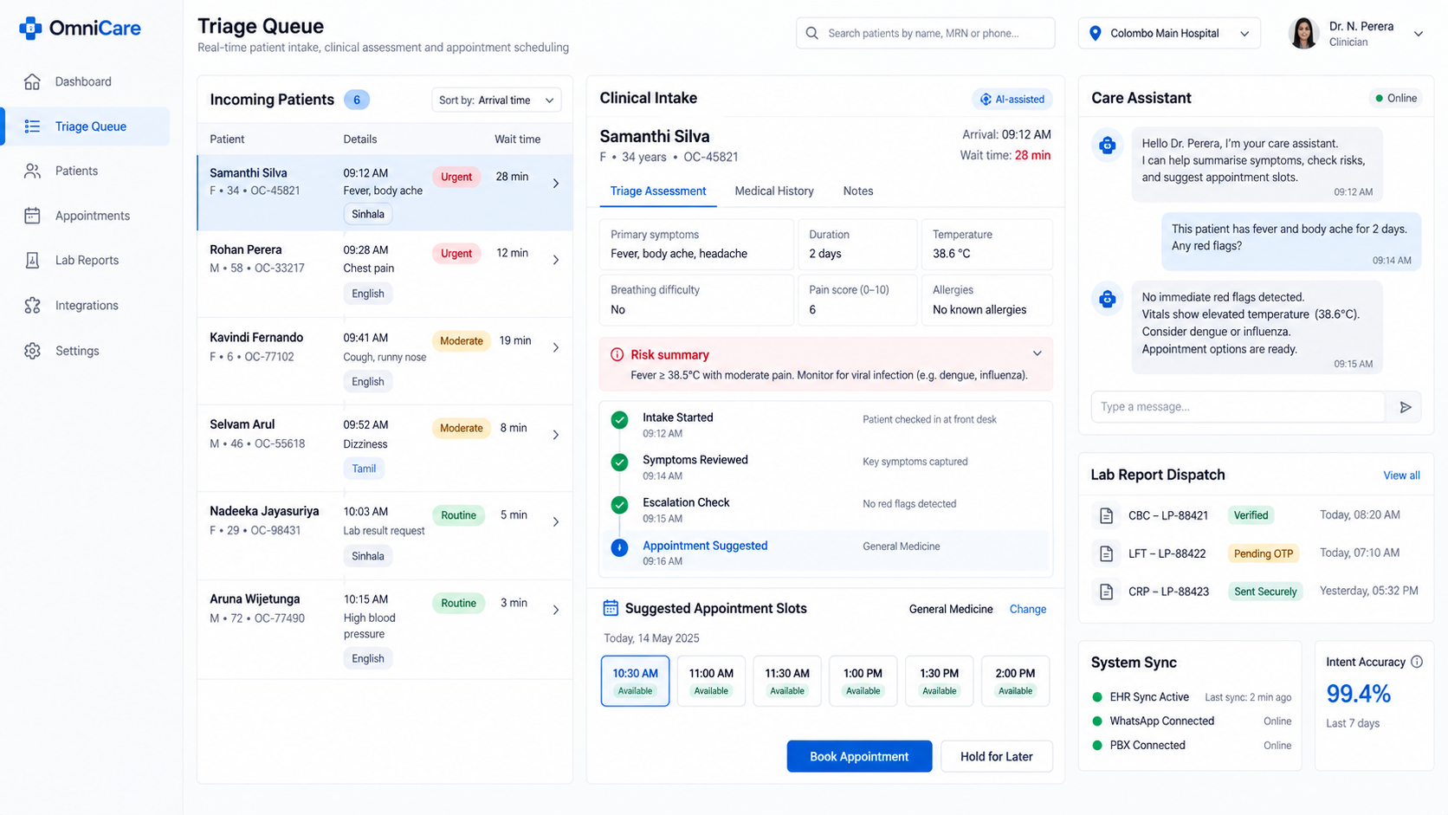This screenshot has width=1448, height=815.
Task: Select the Triage Queue list icon
Action: click(x=32, y=126)
